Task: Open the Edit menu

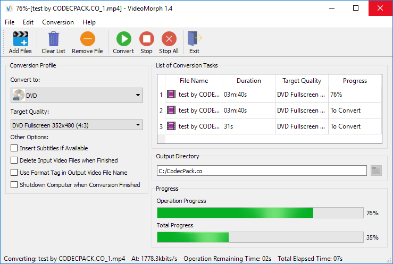Action: click(28, 22)
